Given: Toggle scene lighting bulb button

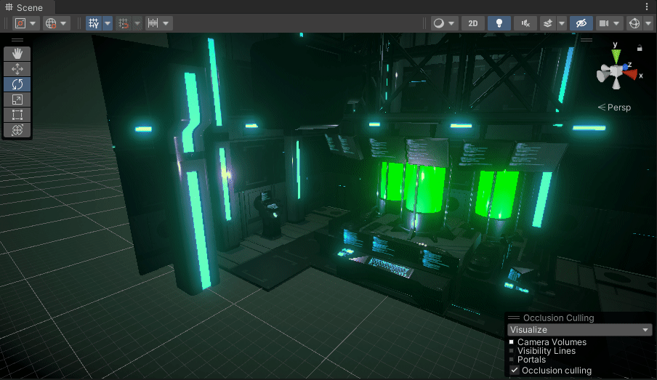Looking at the screenshot, I should [x=499, y=23].
